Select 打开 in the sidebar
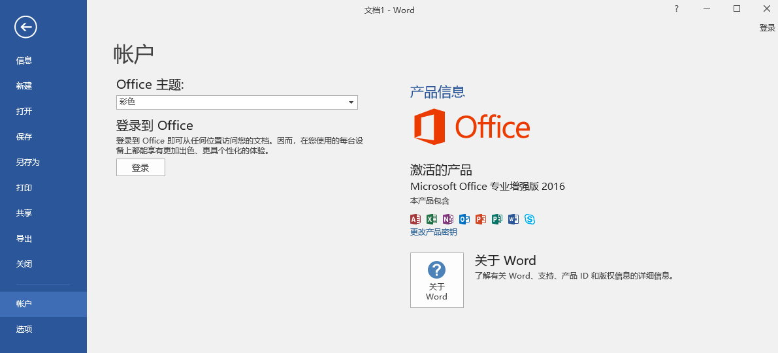This screenshot has width=778, height=353. click(43, 112)
